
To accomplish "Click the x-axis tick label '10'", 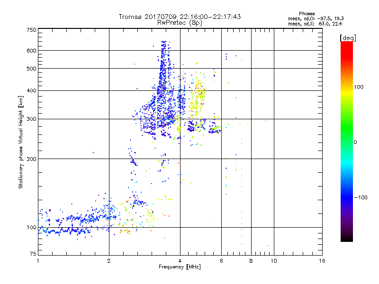I will pos(274,261).
